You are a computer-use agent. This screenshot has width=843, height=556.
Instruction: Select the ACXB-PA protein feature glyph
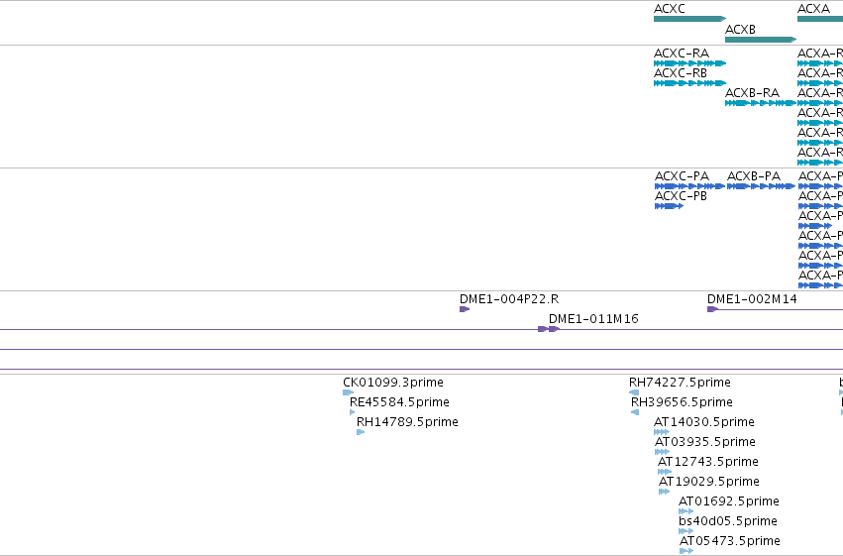[x=761, y=186]
